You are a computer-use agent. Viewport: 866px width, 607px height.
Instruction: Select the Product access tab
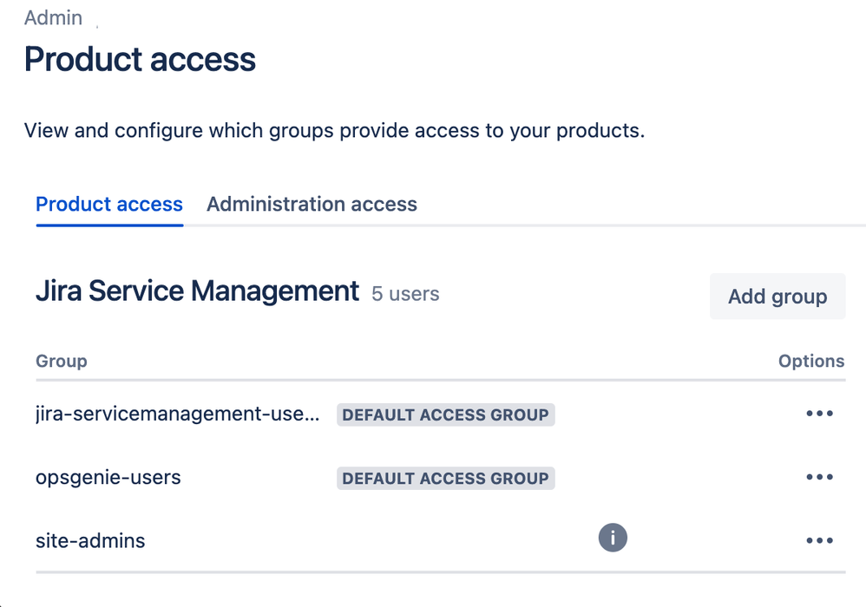109,205
